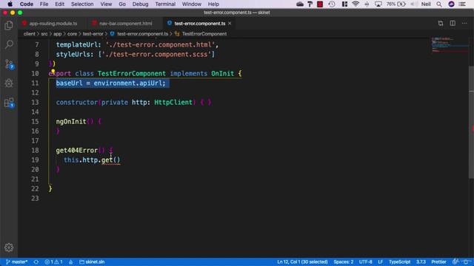Viewport: 474px width, 266px height.
Task: Open the Source Control view
Action: tap(9, 64)
